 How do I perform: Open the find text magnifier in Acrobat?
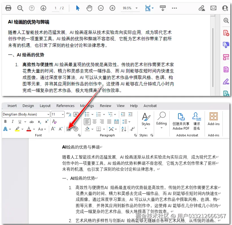tap(20, 8)
